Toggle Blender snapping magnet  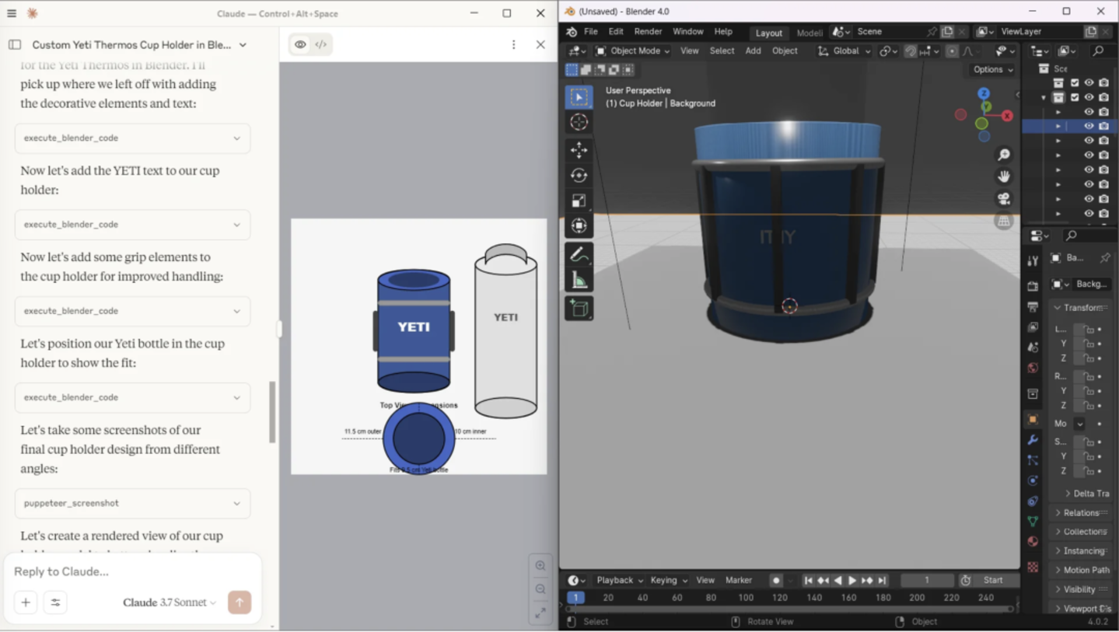click(x=911, y=51)
